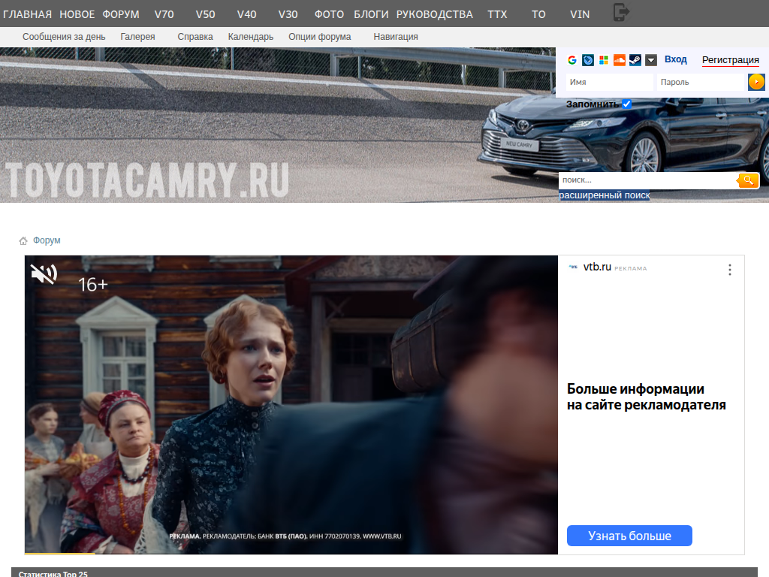The height and width of the screenshot is (577, 769).
Task: Choose the Steam login icon
Action: [x=635, y=60]
